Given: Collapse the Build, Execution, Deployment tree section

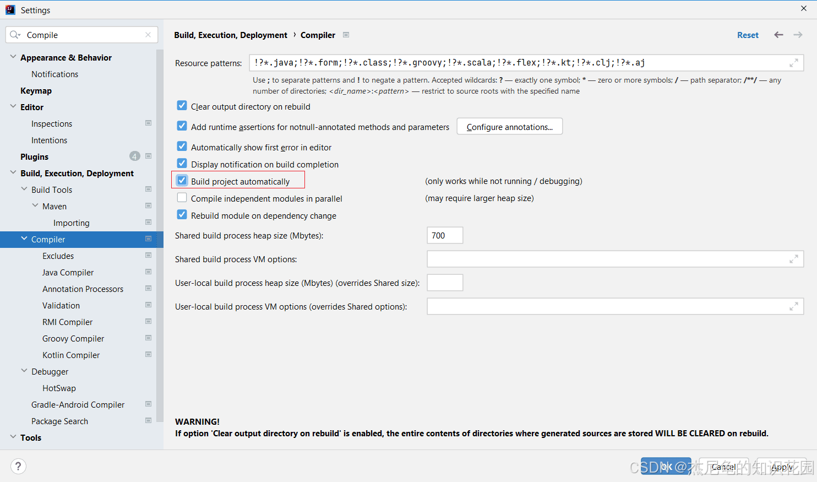Looking at the screenshot, I should 12,172.
